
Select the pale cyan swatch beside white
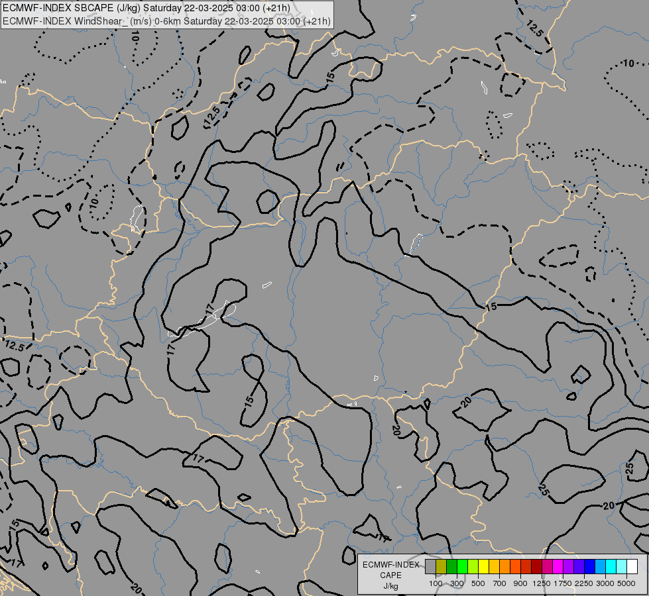pyautogui.click(x=622, y=566)
